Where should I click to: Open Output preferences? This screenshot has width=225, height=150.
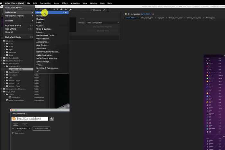(52, 26)
